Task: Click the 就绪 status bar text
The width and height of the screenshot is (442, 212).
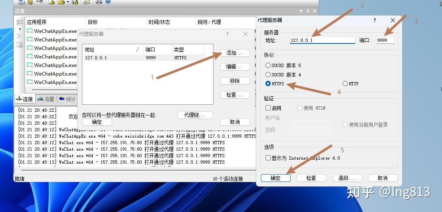Action: 20,179
